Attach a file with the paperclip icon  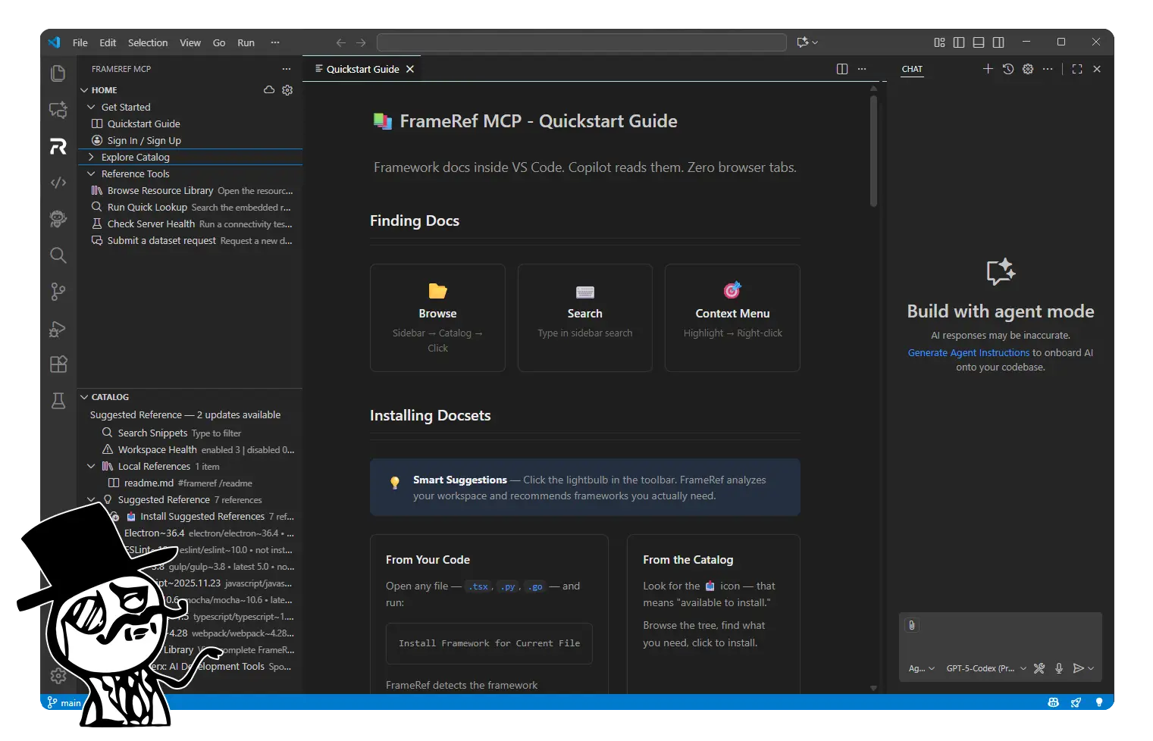911,625
